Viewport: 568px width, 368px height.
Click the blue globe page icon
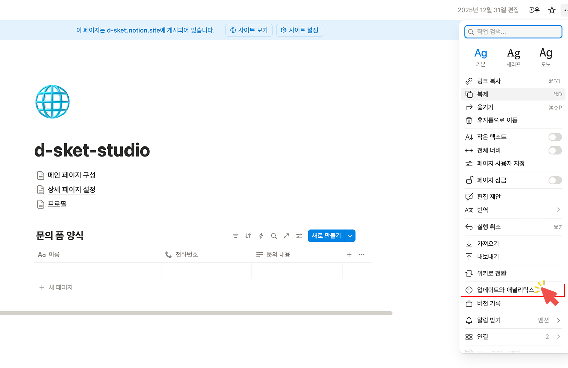(x=52, y=102)
